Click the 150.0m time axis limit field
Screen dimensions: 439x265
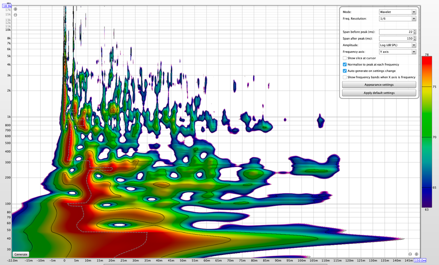pyautogui.click(x=420, y=261)
